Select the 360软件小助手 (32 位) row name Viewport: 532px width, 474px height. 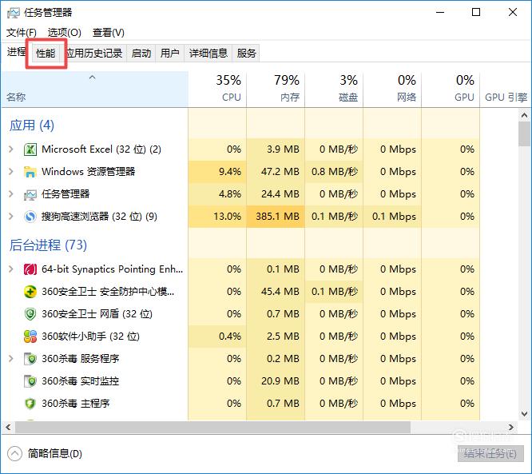[x=90, y=337]
